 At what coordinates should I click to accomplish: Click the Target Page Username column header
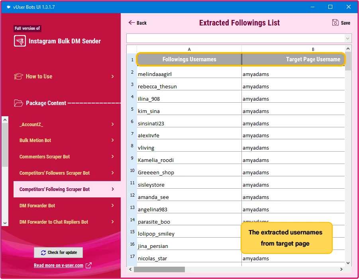coord(293,59)
